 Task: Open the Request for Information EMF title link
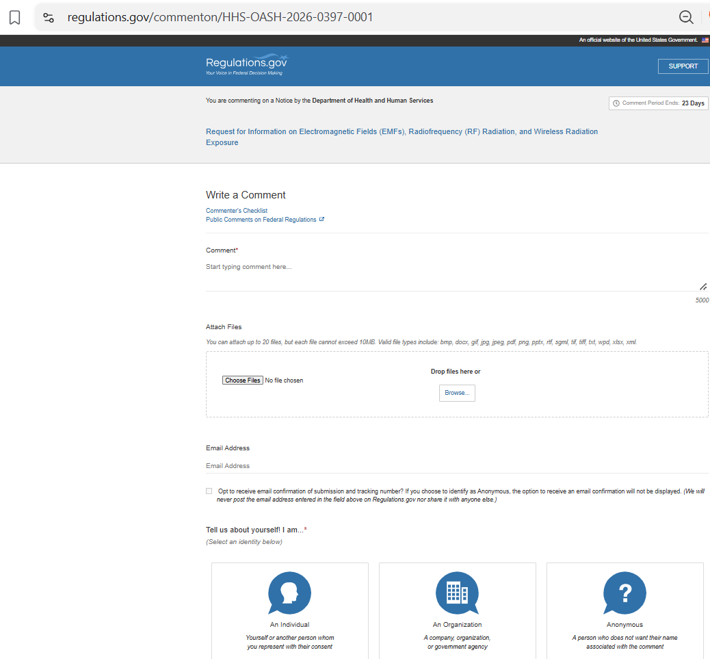coord(402,137)
